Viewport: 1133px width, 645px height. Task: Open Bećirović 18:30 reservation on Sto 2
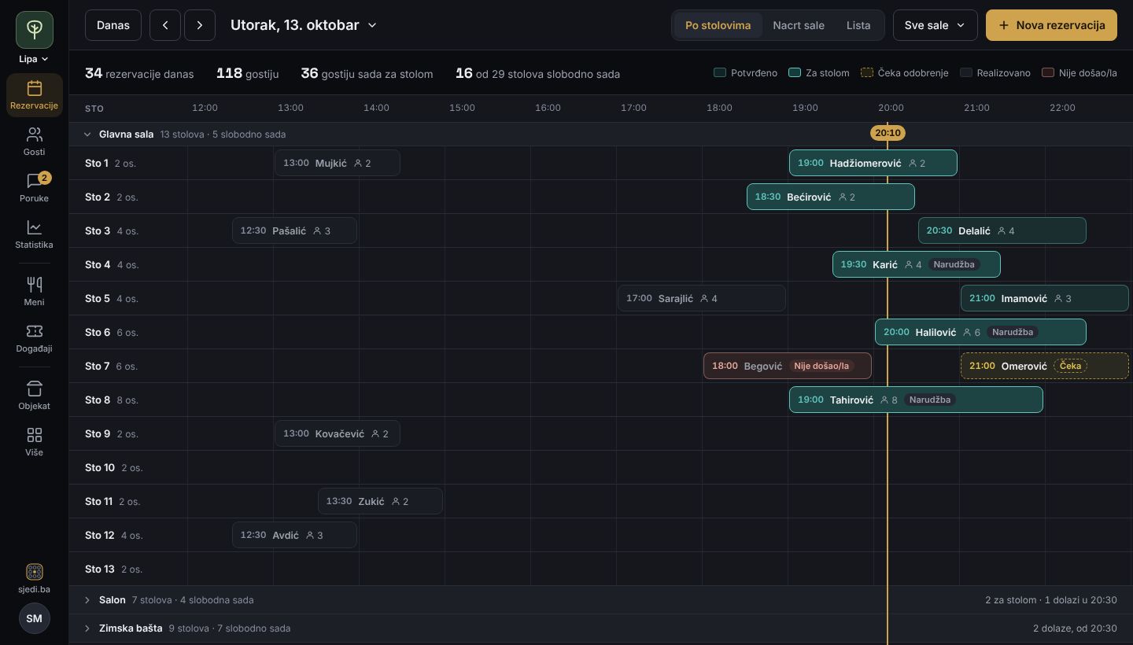[x=831, y=197]
